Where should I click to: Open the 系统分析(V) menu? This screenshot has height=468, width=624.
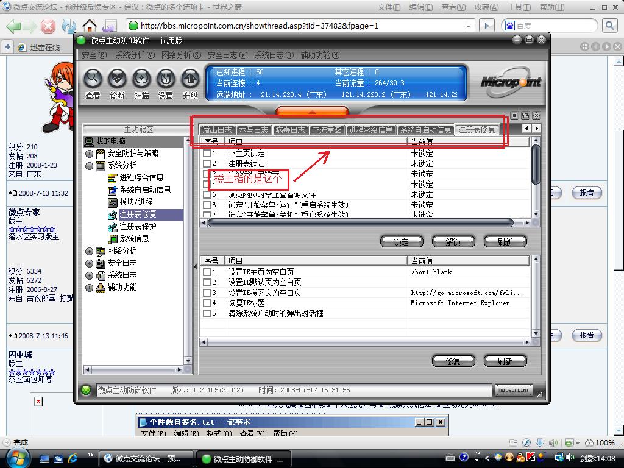pyautogui.click(x=135, y=55)
